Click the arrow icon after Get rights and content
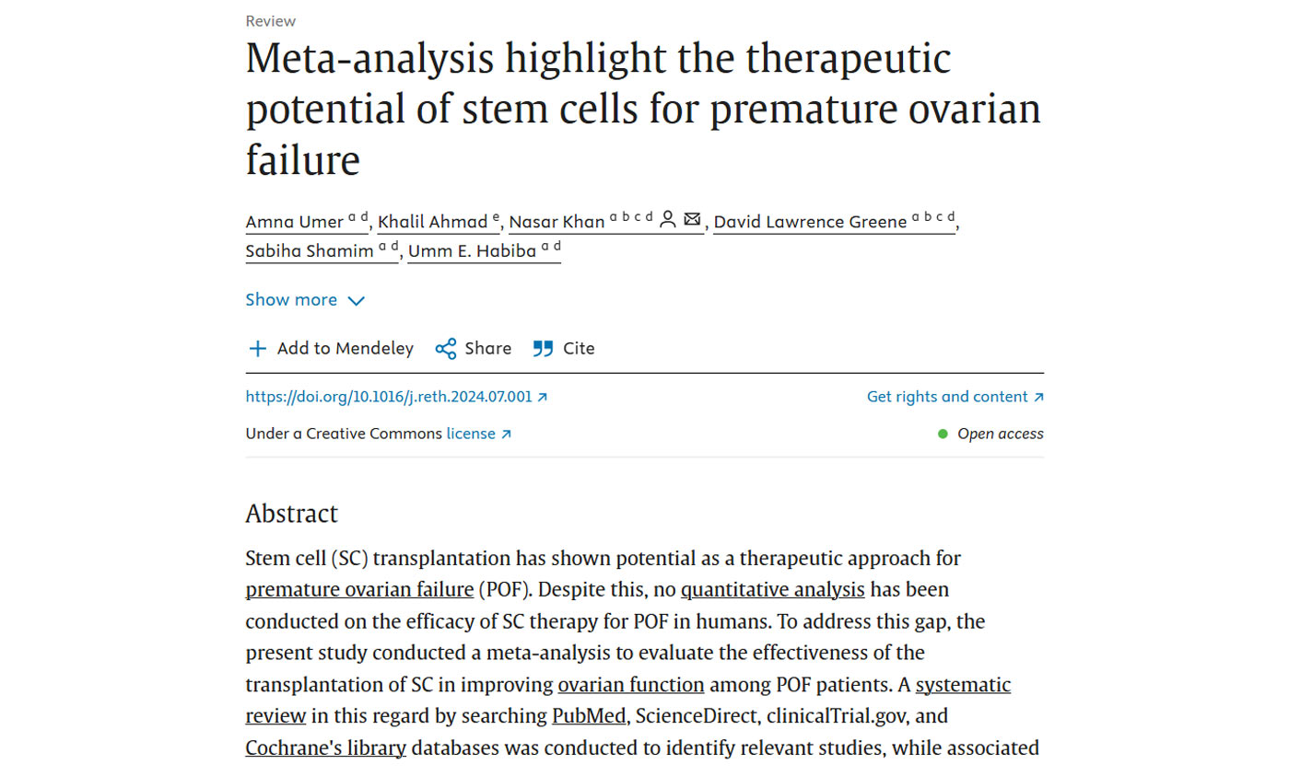The height and width of the screenshot is (776, 1289). [x=1038, y=398]
